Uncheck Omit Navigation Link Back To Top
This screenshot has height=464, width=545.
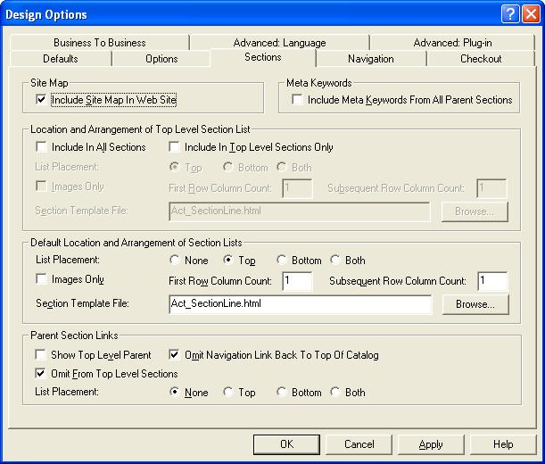click(174, 355)
